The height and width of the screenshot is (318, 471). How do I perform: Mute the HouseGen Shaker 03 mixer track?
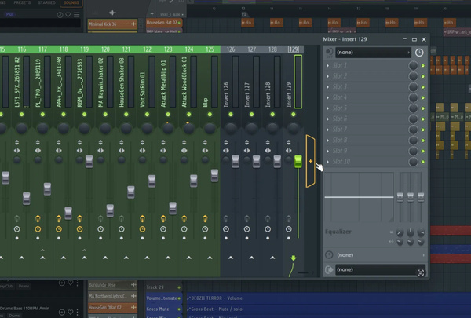[x=126, y=115]
